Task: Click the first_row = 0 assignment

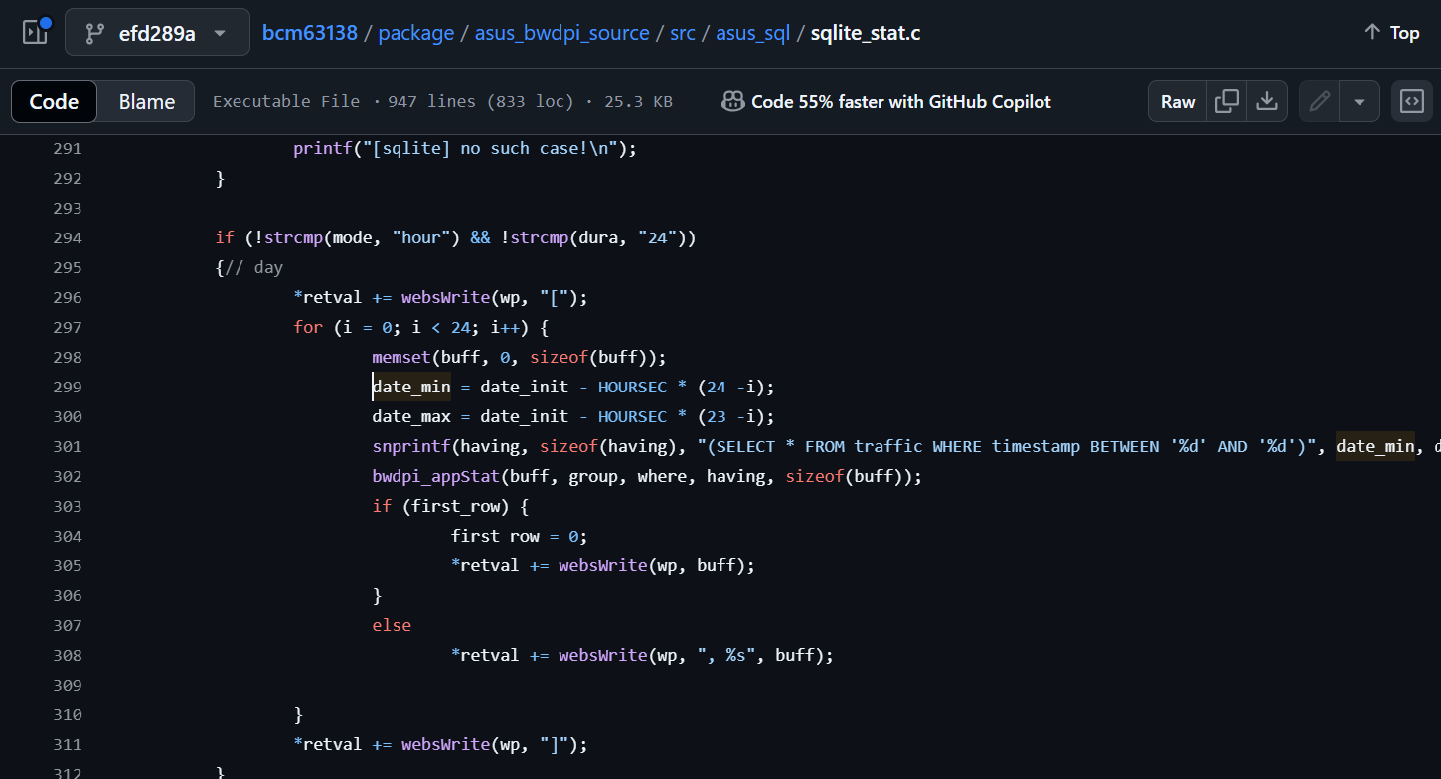Action: (x=520, y=536)
